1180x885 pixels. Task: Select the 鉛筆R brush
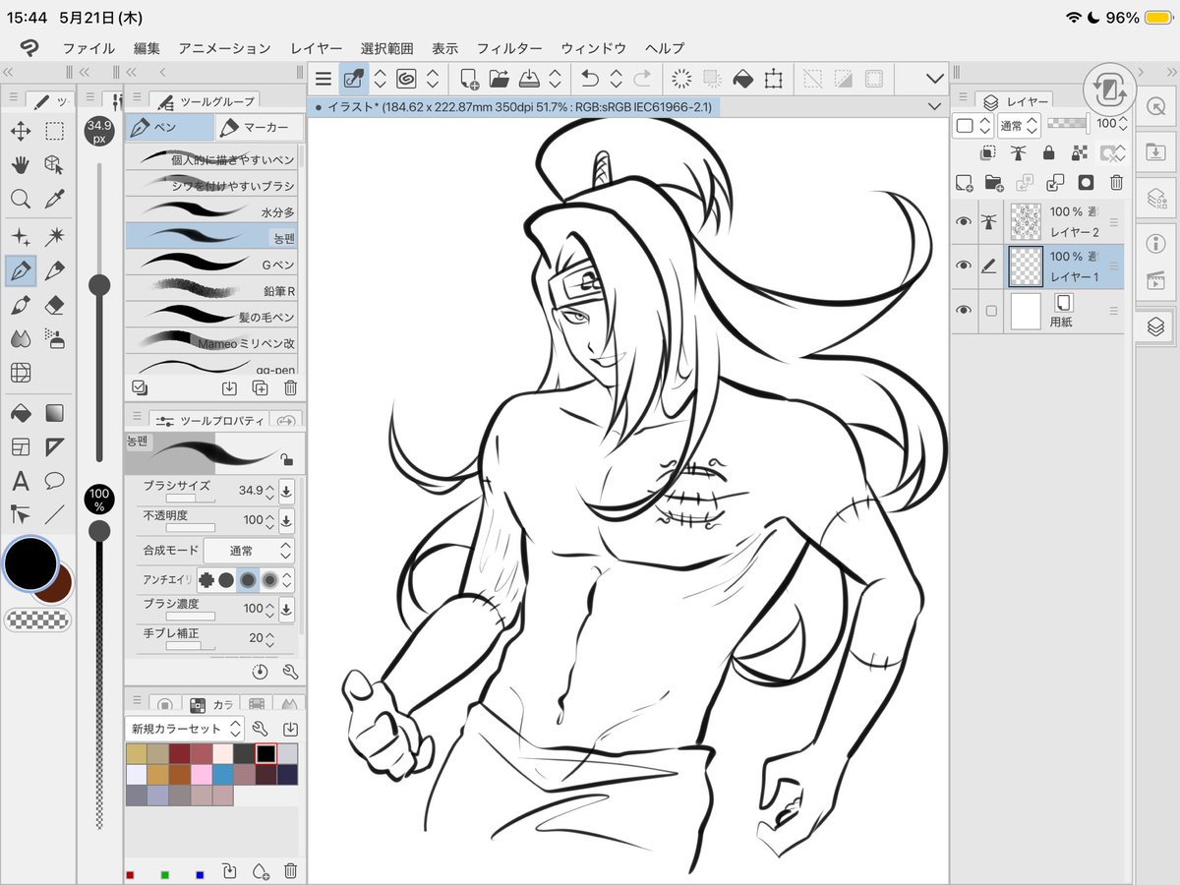(211, 291)
